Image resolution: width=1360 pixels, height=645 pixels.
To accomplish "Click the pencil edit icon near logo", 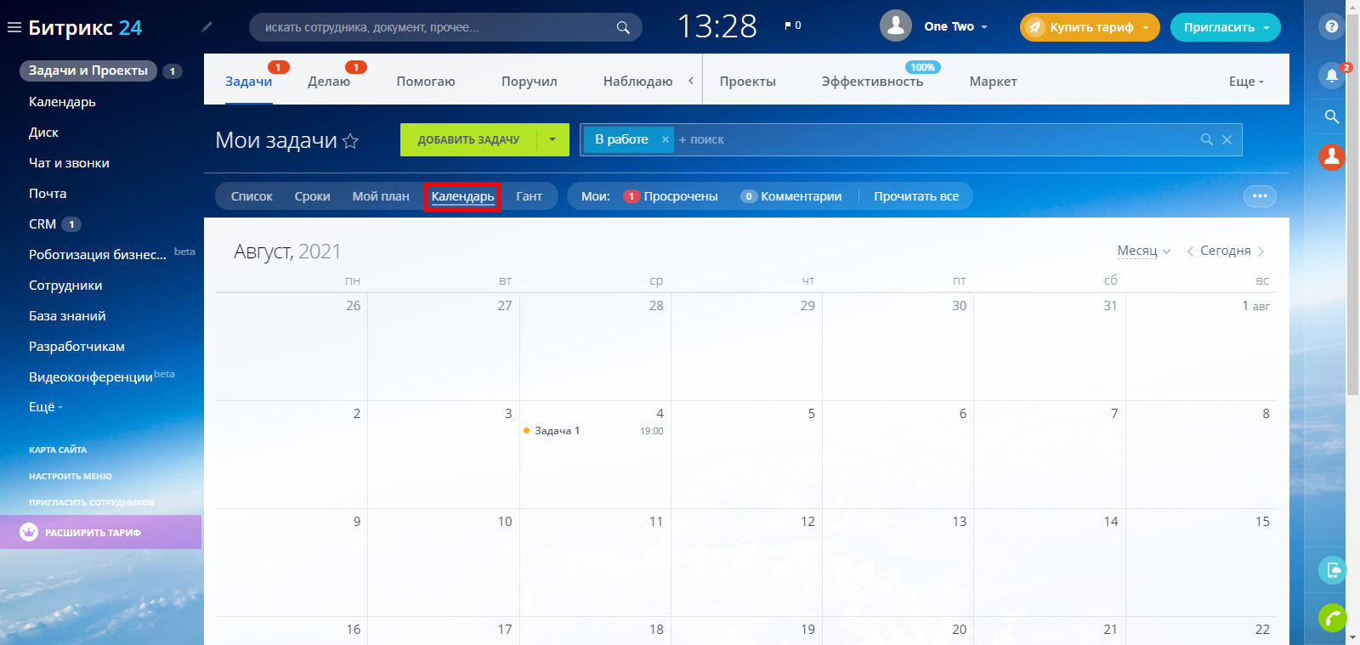I will (207, 27).
